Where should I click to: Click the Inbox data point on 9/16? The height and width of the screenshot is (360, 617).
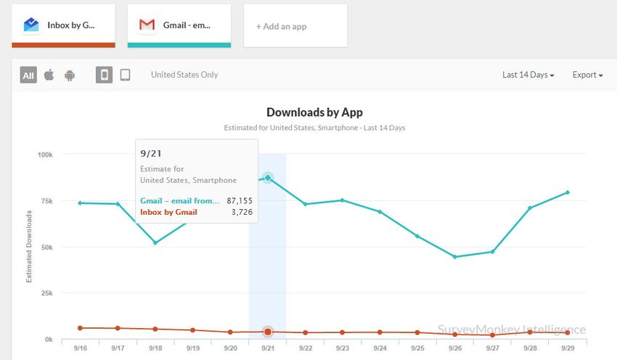click(81, 328)
